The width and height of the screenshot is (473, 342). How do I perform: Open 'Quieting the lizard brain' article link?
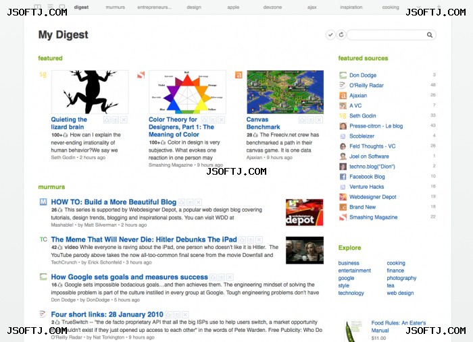coord(69,123)
